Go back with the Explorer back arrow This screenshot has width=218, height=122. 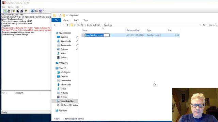[55, 25]
